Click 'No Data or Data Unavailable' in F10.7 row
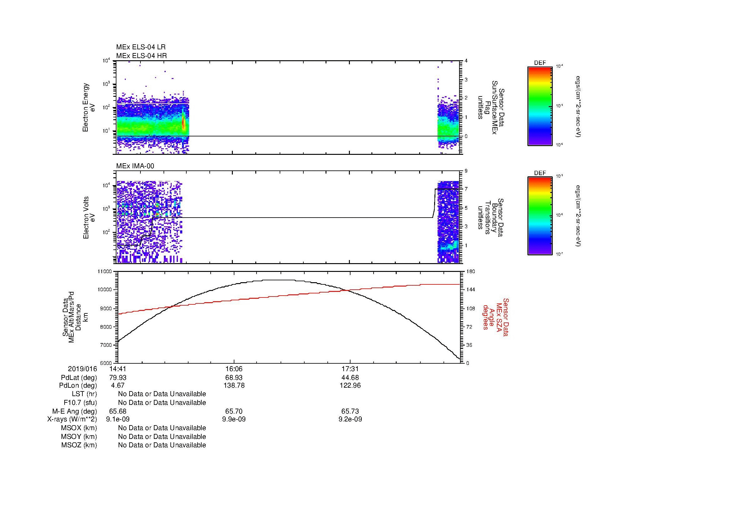730x516 pixels. coord(162,403)
